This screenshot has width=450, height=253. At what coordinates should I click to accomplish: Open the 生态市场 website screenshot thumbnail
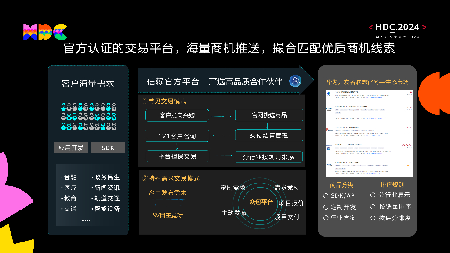pos(369,133)
